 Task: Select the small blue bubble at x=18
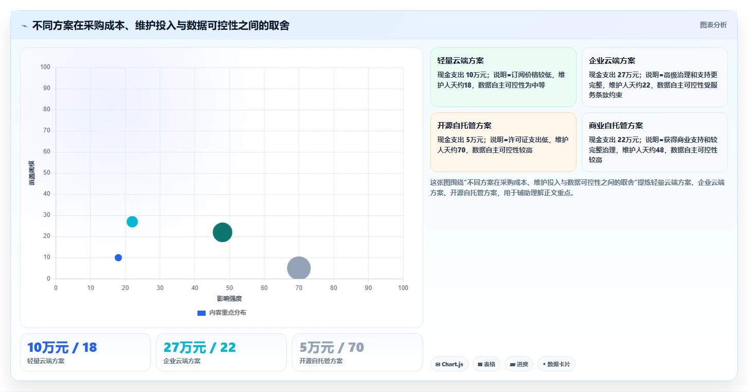point(118,258)
